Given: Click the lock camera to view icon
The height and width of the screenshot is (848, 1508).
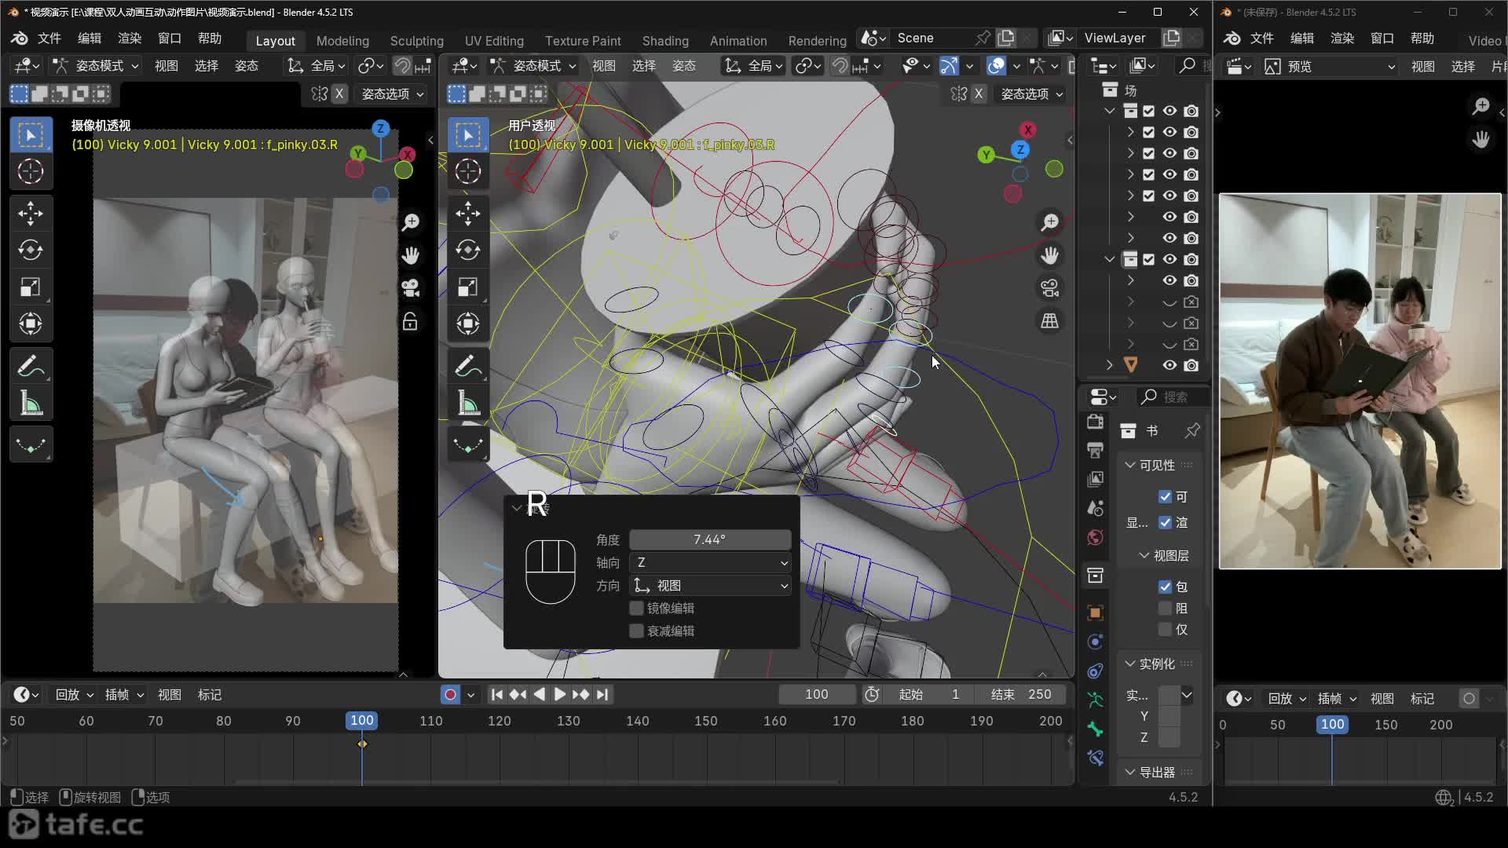Looking at the screenshot, I should (411, 322).
